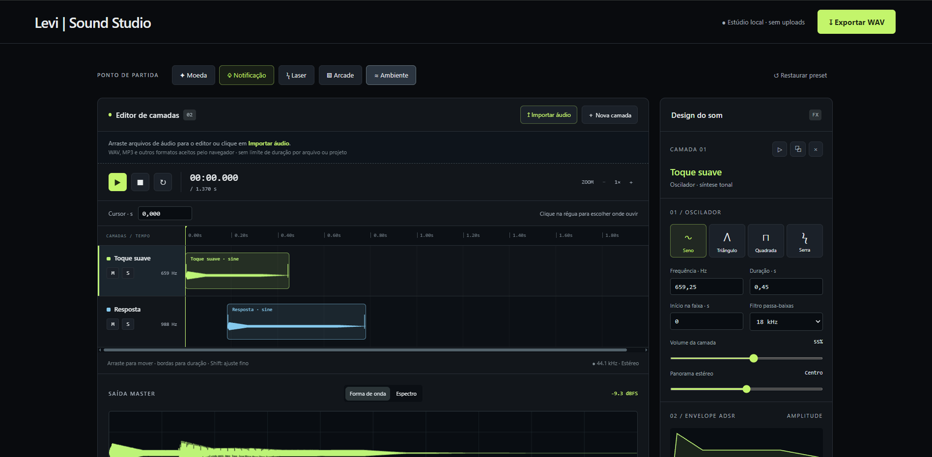
Task: Adjust the Volume da camada slider
Action: 746,358
